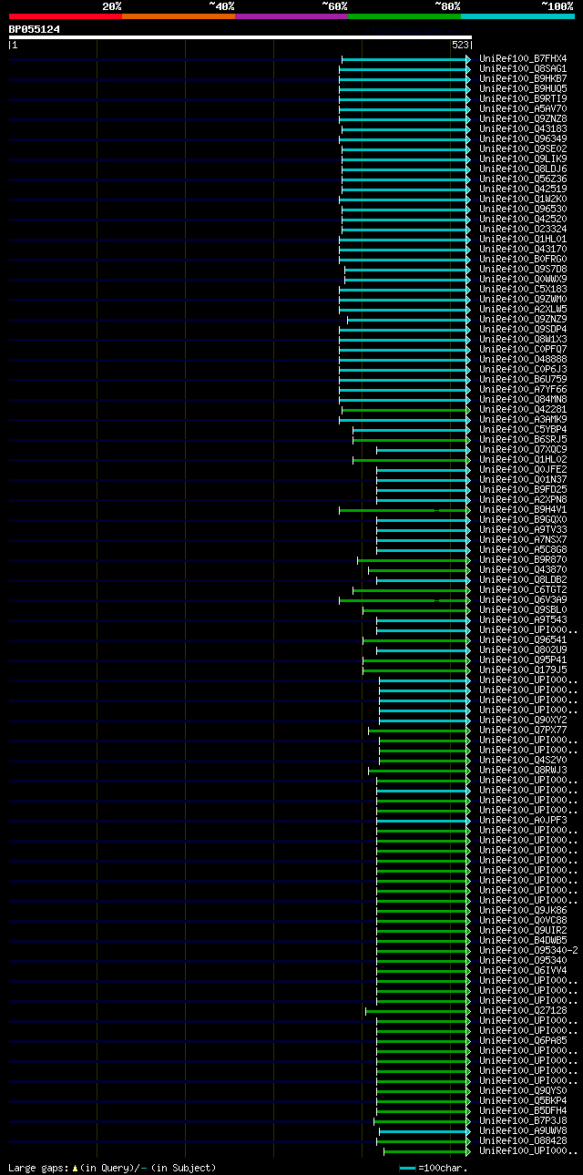
Task: Open hit UniRef100_B9HKB7
Action: (x=523, y=78)
